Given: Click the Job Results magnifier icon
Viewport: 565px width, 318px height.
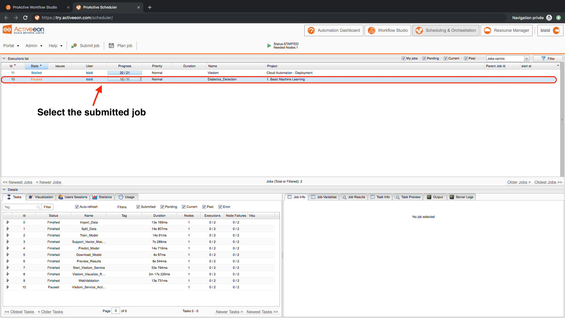Looking at the screenshot, I should [344, 197].
